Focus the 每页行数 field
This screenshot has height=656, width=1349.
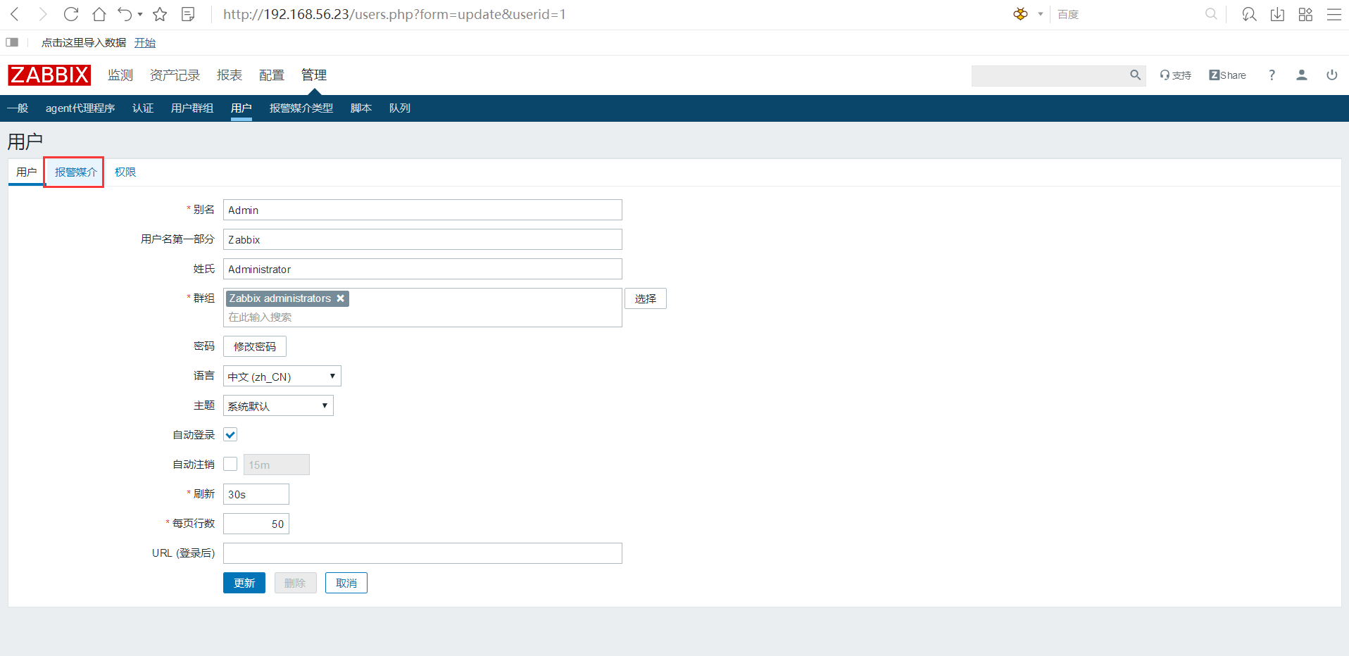click(256, 524)
